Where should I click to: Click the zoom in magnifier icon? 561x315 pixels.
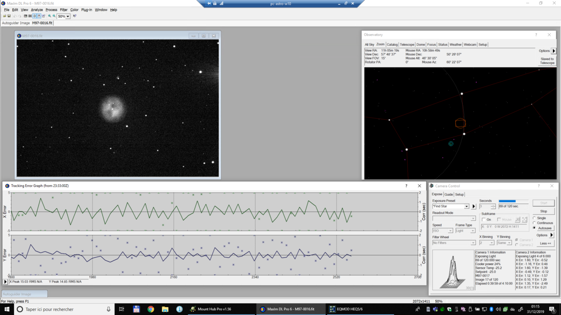pyautogui.click(x=50, y=16)
